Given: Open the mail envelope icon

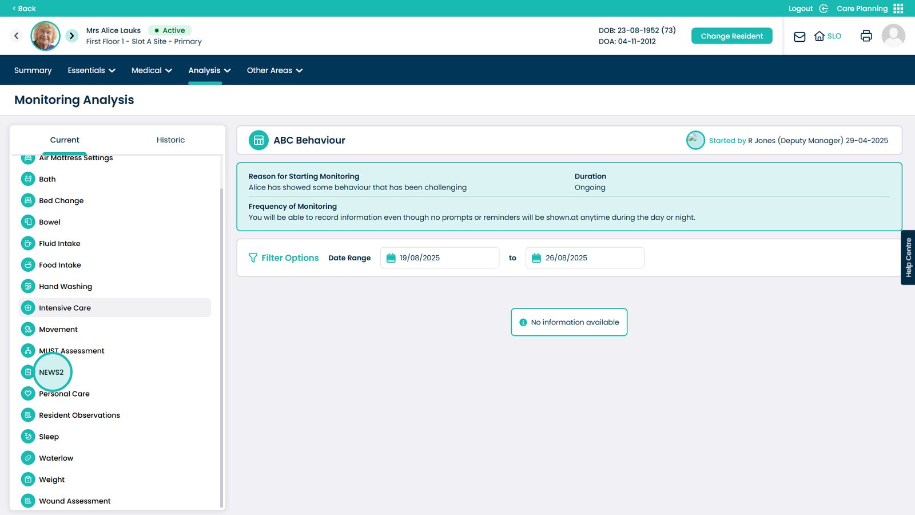Looking at the screenshot, I should pos(799,37).
